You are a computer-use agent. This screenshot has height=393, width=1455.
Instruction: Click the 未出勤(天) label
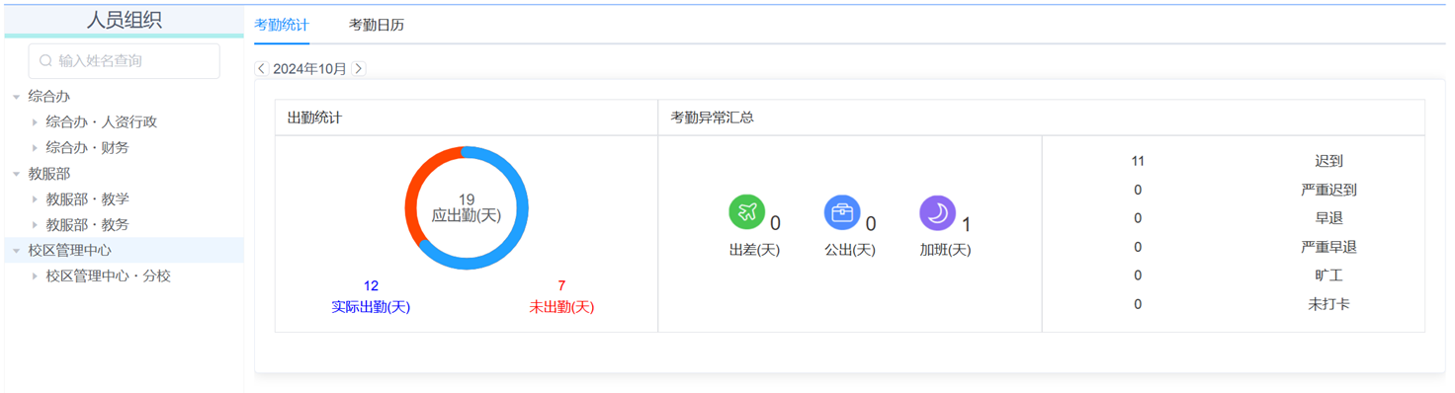point(561,307)
